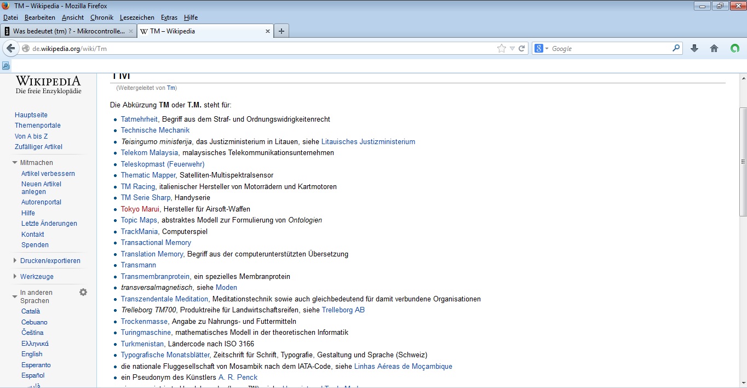Click the green add-on icon in toolbar
747x388 pixels.
(734, 48)
